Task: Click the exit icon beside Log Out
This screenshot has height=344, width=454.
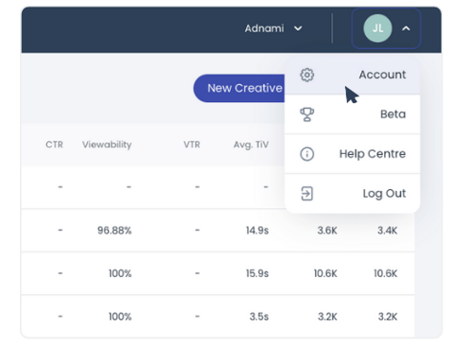Action: [306, 194]
